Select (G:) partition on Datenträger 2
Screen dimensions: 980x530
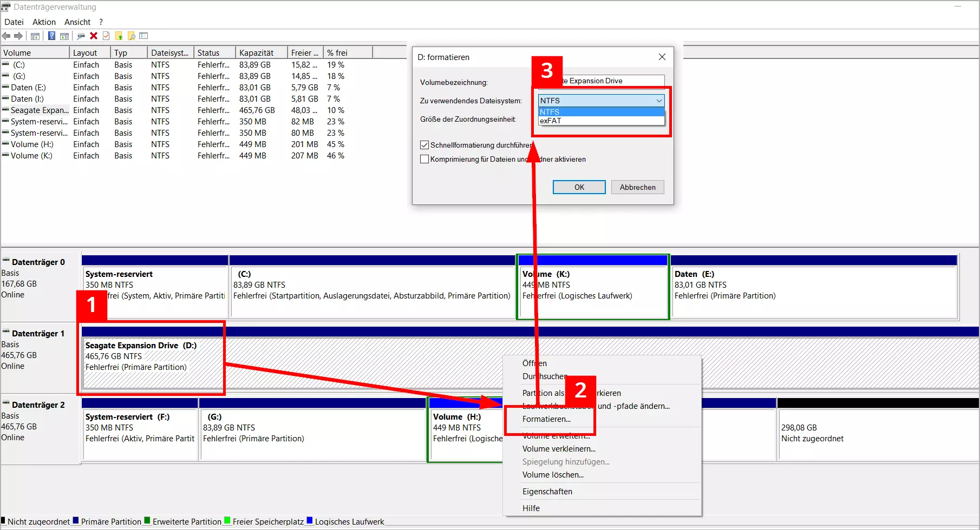pyautogui.click(x=313, y=429)
